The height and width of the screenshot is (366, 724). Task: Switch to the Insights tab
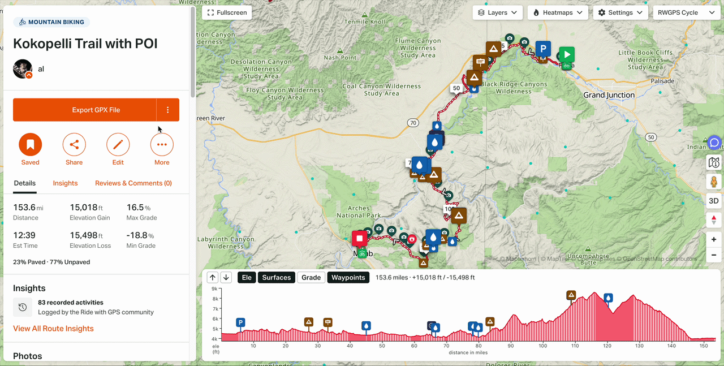pos(66,183)
